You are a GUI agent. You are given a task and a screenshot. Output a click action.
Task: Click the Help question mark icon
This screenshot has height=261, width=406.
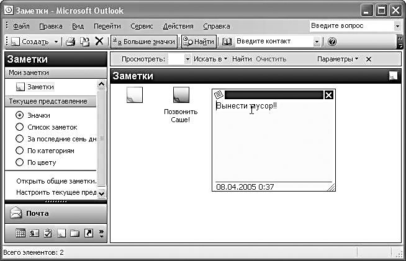[332, 42]
